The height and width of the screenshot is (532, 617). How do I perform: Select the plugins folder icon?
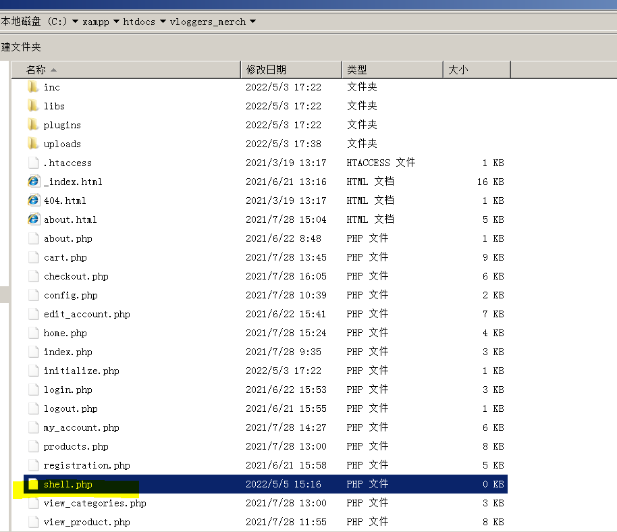coord(34,125)
